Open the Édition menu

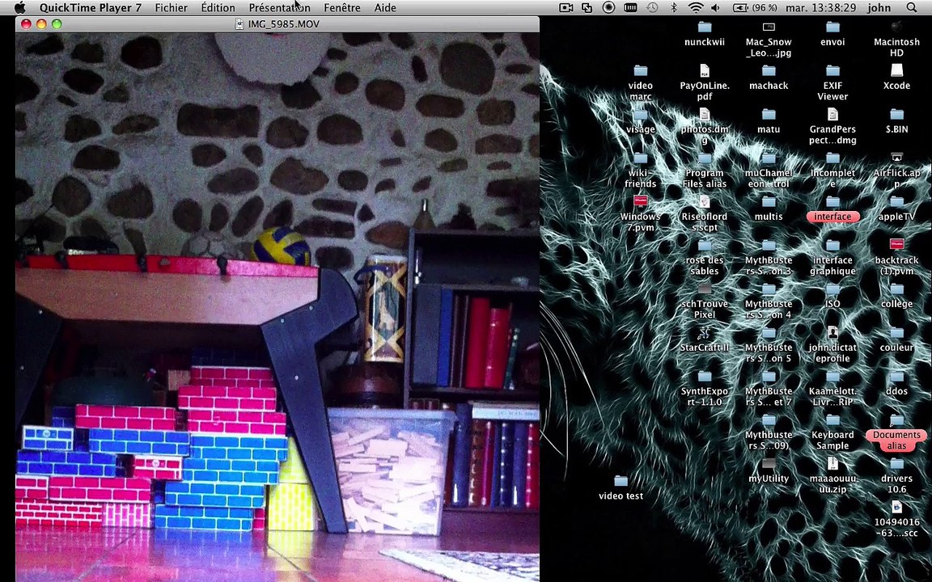click(x=218, y=8)
